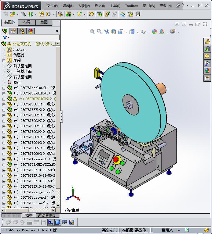Click the Previous View icon
The image size is (212, 234).
[x=107, y=32]
